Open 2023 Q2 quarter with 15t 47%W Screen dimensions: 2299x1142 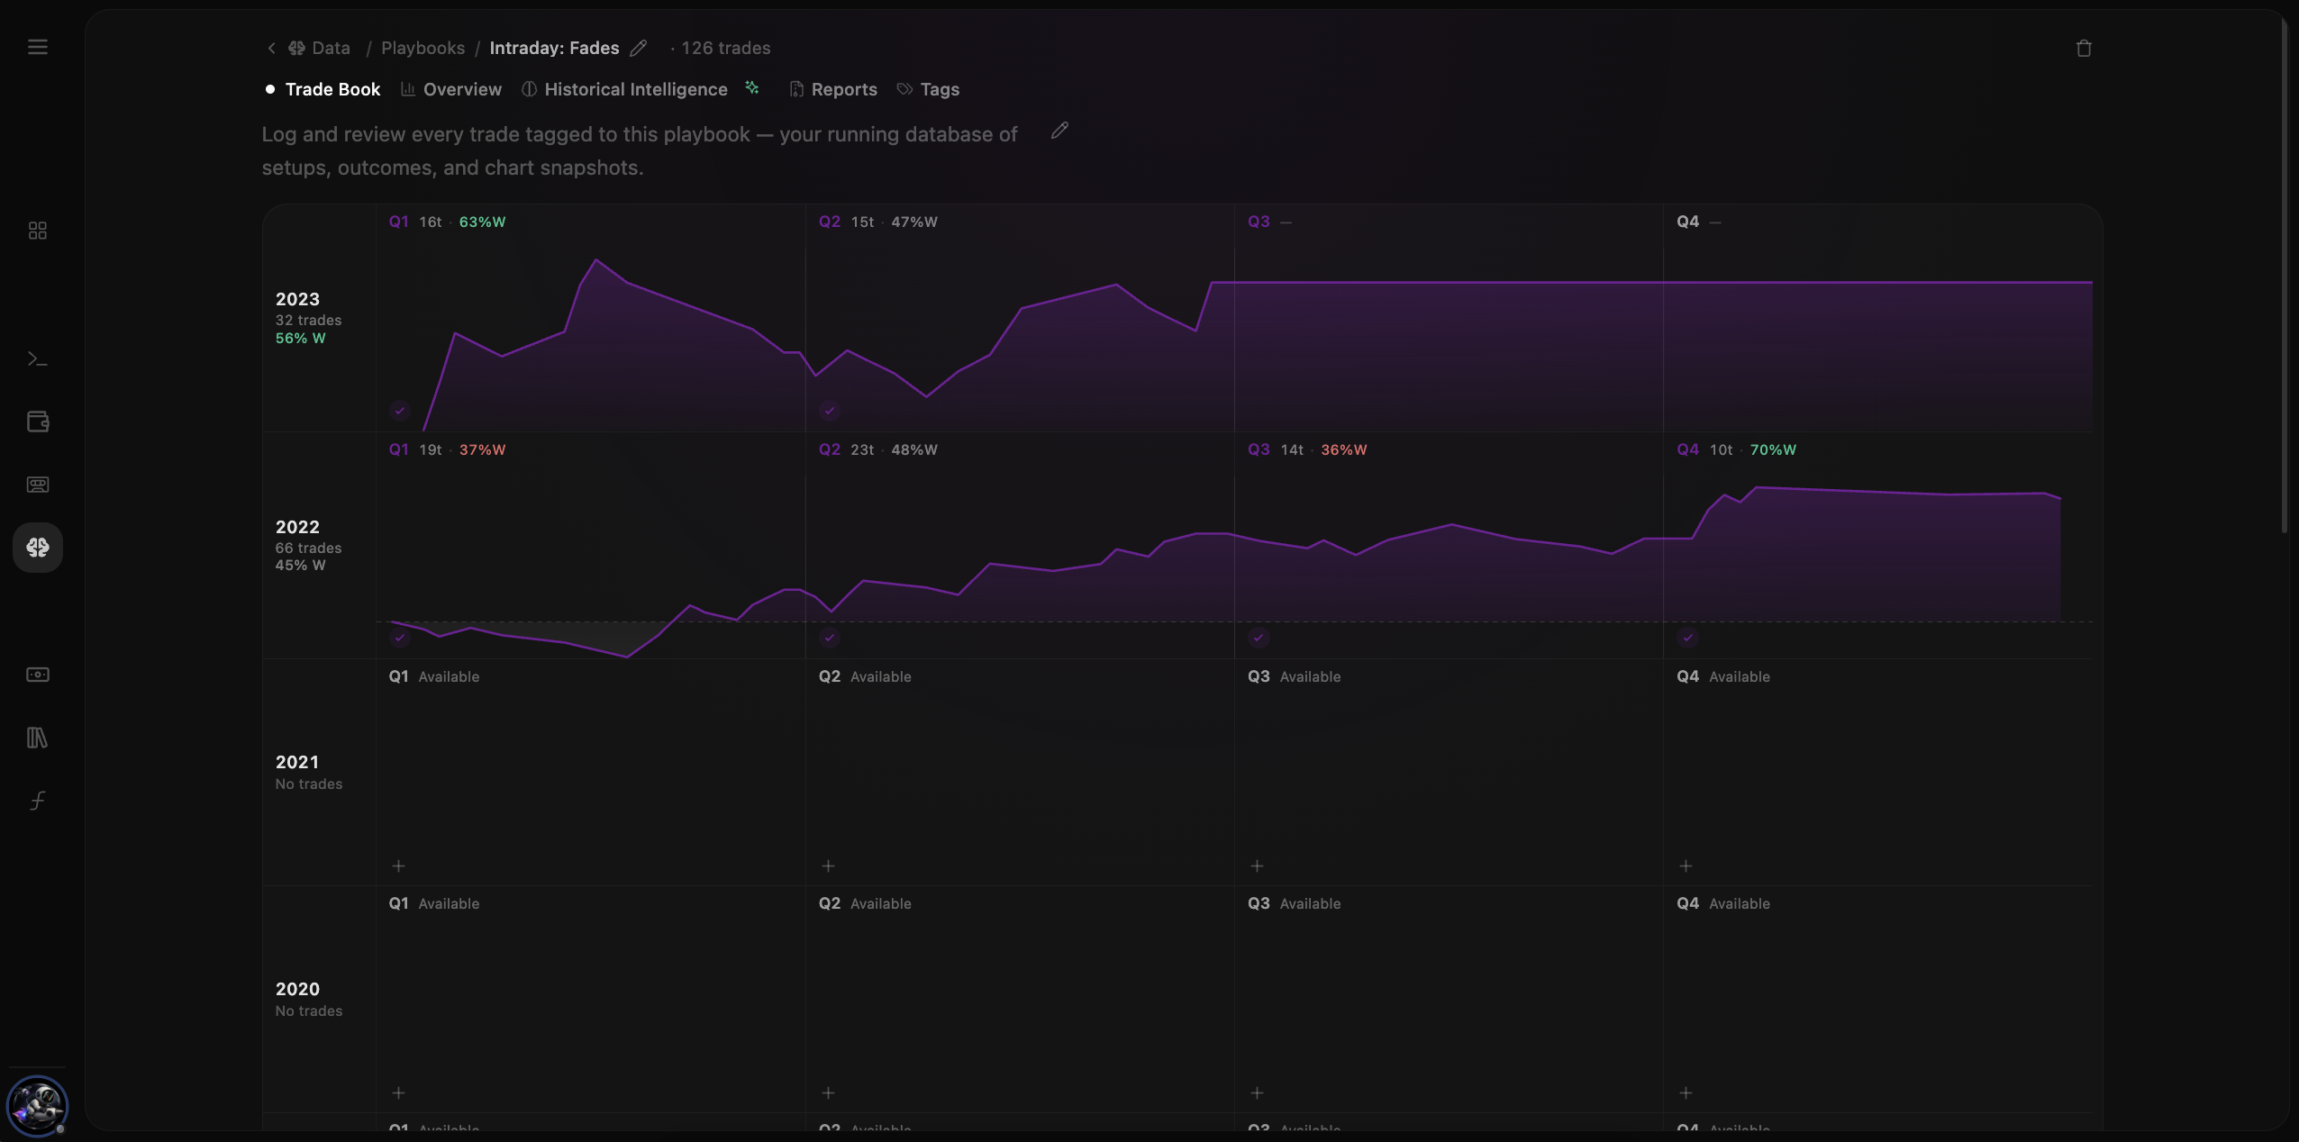click(x=877, y=222)
